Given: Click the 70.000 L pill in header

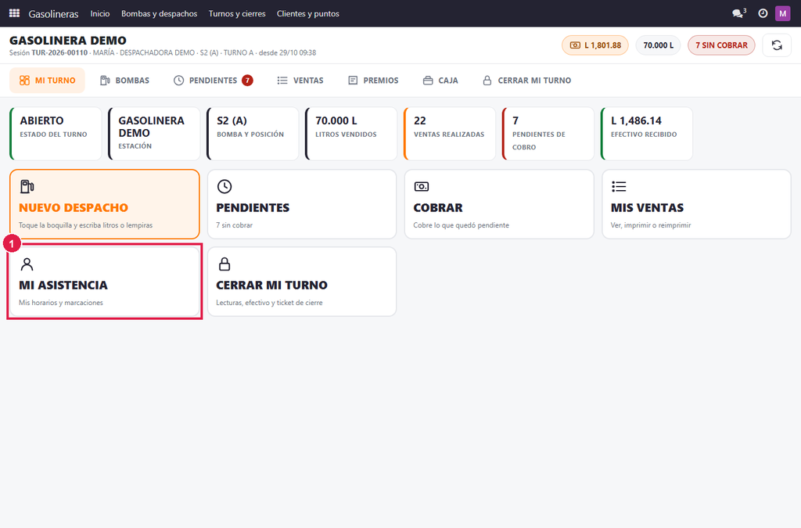Looking at the screenshot, I should tap(658, 45).
